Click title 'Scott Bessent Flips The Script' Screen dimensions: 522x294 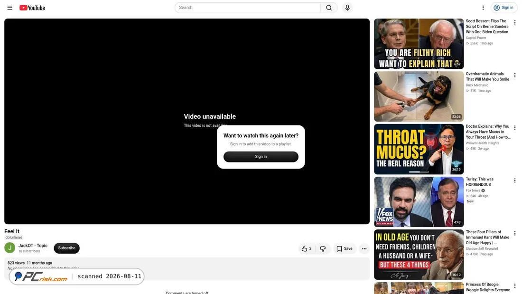[x=487, y=26]
